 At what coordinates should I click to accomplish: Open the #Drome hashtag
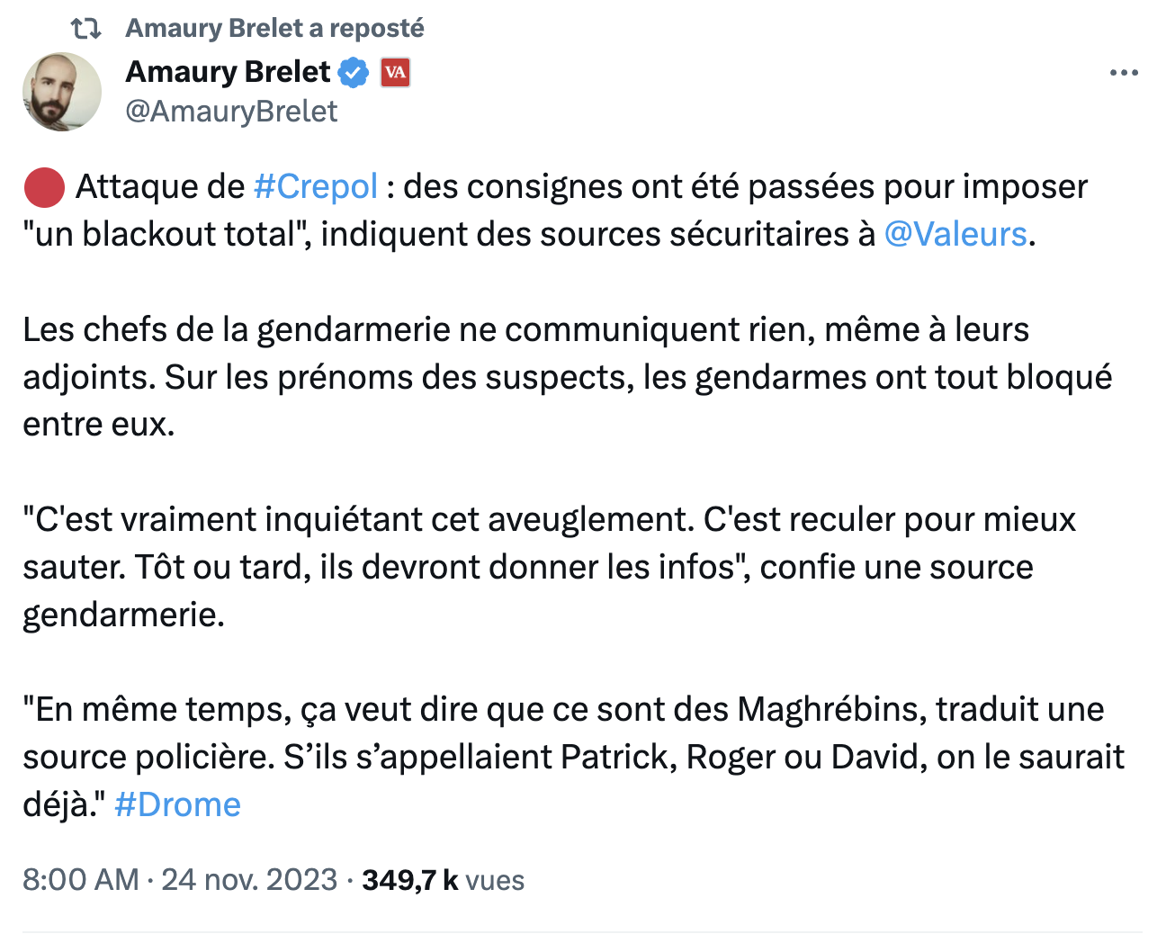(178, 804)
